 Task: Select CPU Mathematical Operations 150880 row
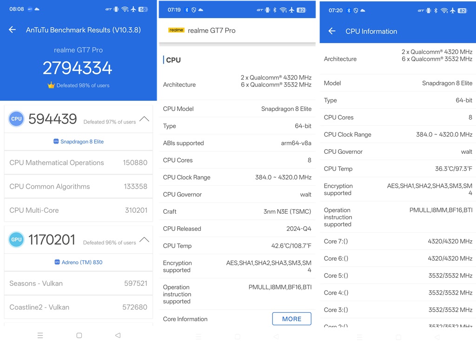pyautogui.click(x=78, y=163)
